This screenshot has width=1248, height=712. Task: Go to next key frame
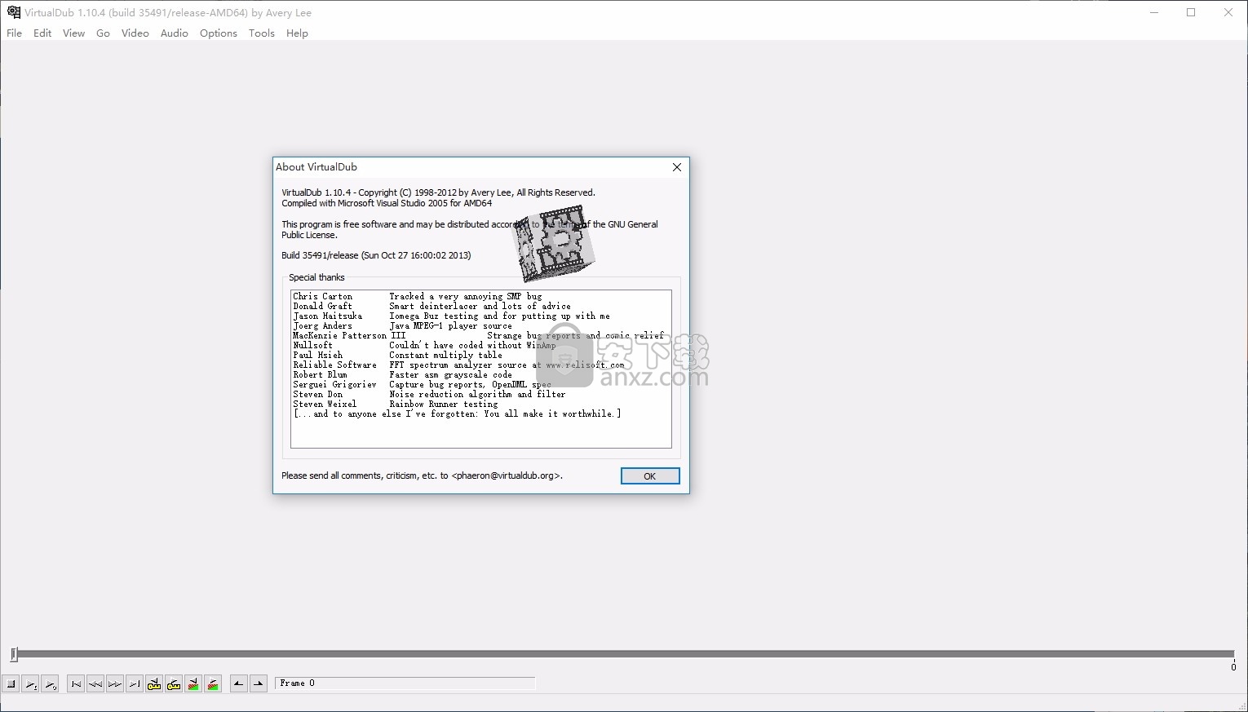point(174,684)
